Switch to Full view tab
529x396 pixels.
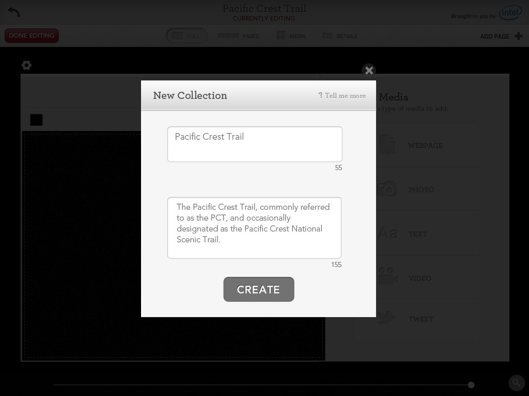186,36
